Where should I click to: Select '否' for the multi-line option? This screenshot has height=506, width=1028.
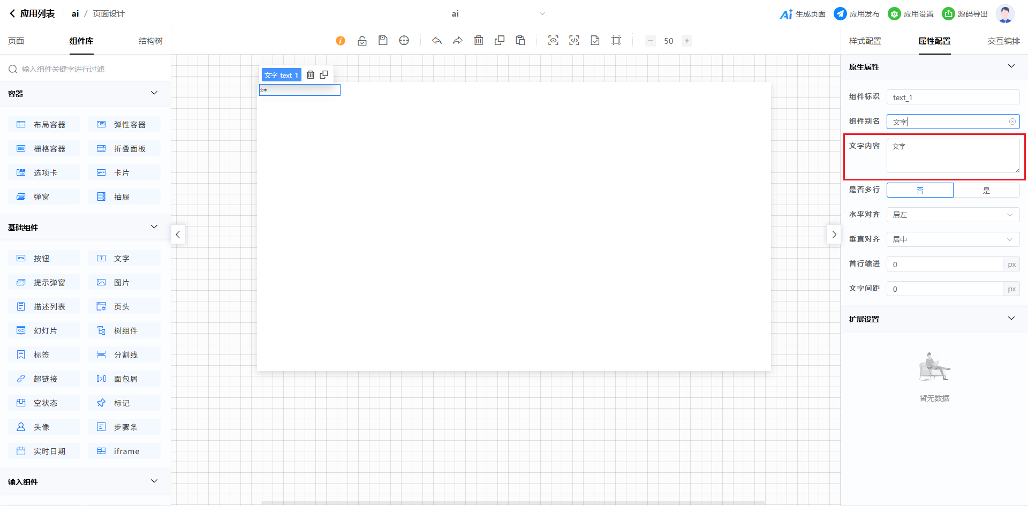click(920, 191)
